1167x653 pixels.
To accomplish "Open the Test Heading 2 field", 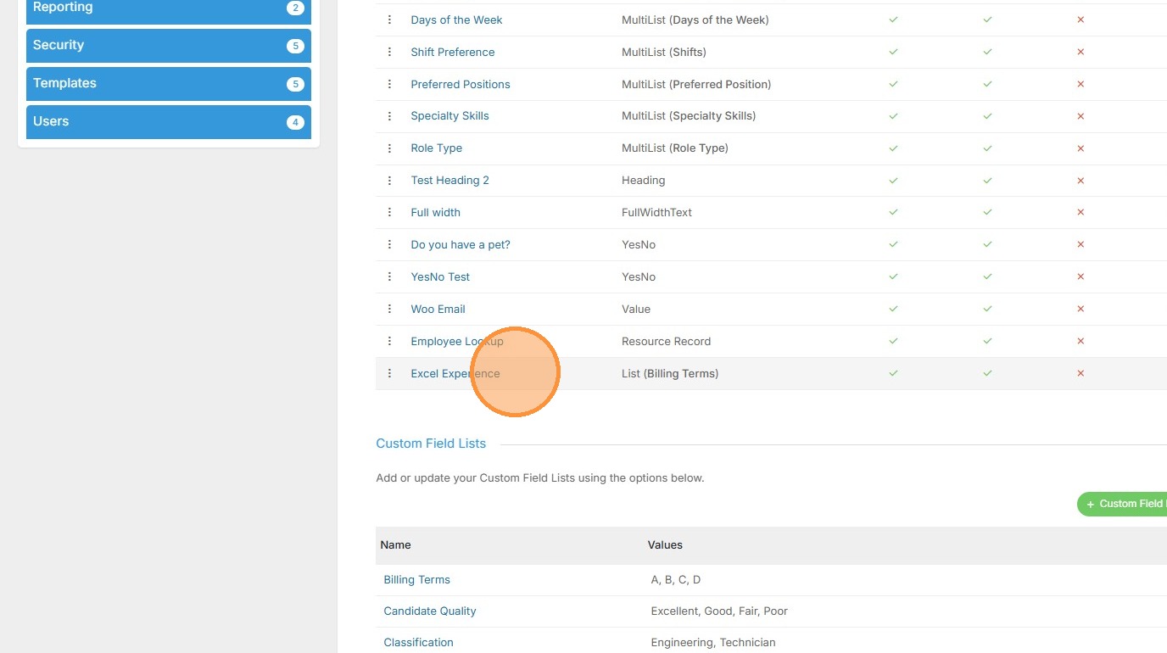I will coord(449,181).
